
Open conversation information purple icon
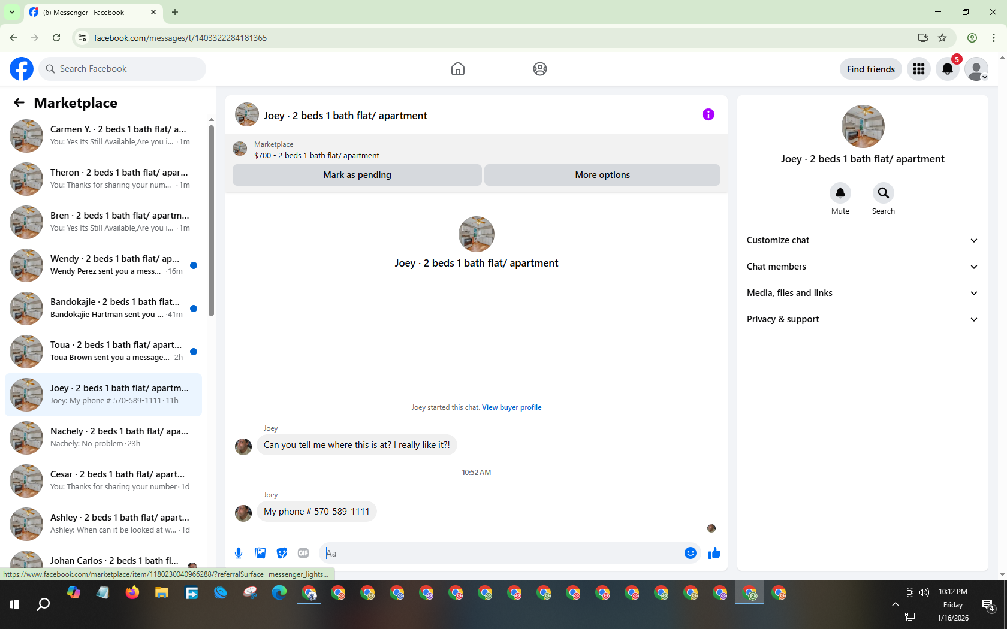[x=708, y=114]
